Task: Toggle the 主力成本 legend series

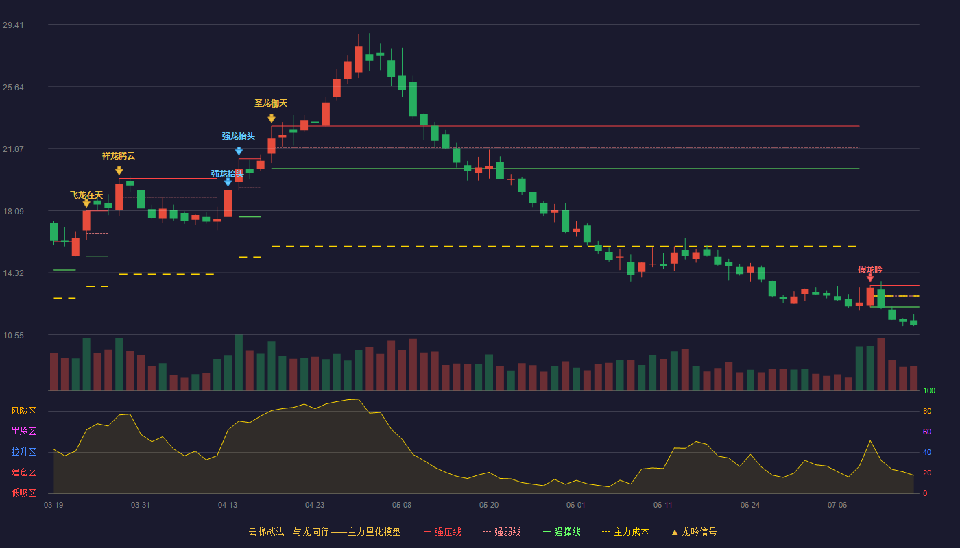Action: [625, 532]
